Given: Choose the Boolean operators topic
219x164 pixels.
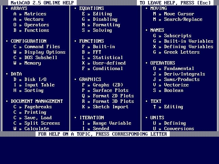Looking at the screenshot, I should [x=173, y=90].
